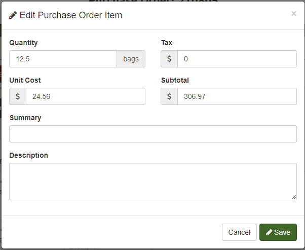Click the 'Edit Purchase Order Item' heading
This screenshot has width=305, height=250.
click(70, 15)
